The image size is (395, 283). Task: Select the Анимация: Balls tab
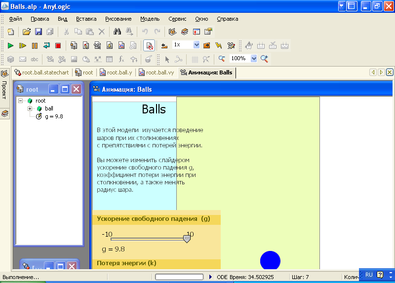pyautogui.click(x=206, y=72)
